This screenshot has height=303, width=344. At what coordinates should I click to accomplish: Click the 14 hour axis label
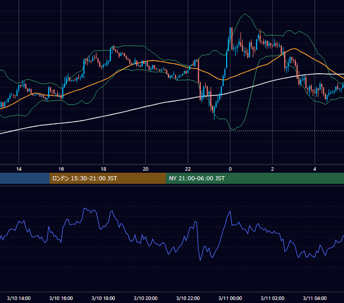coord(19,169)
